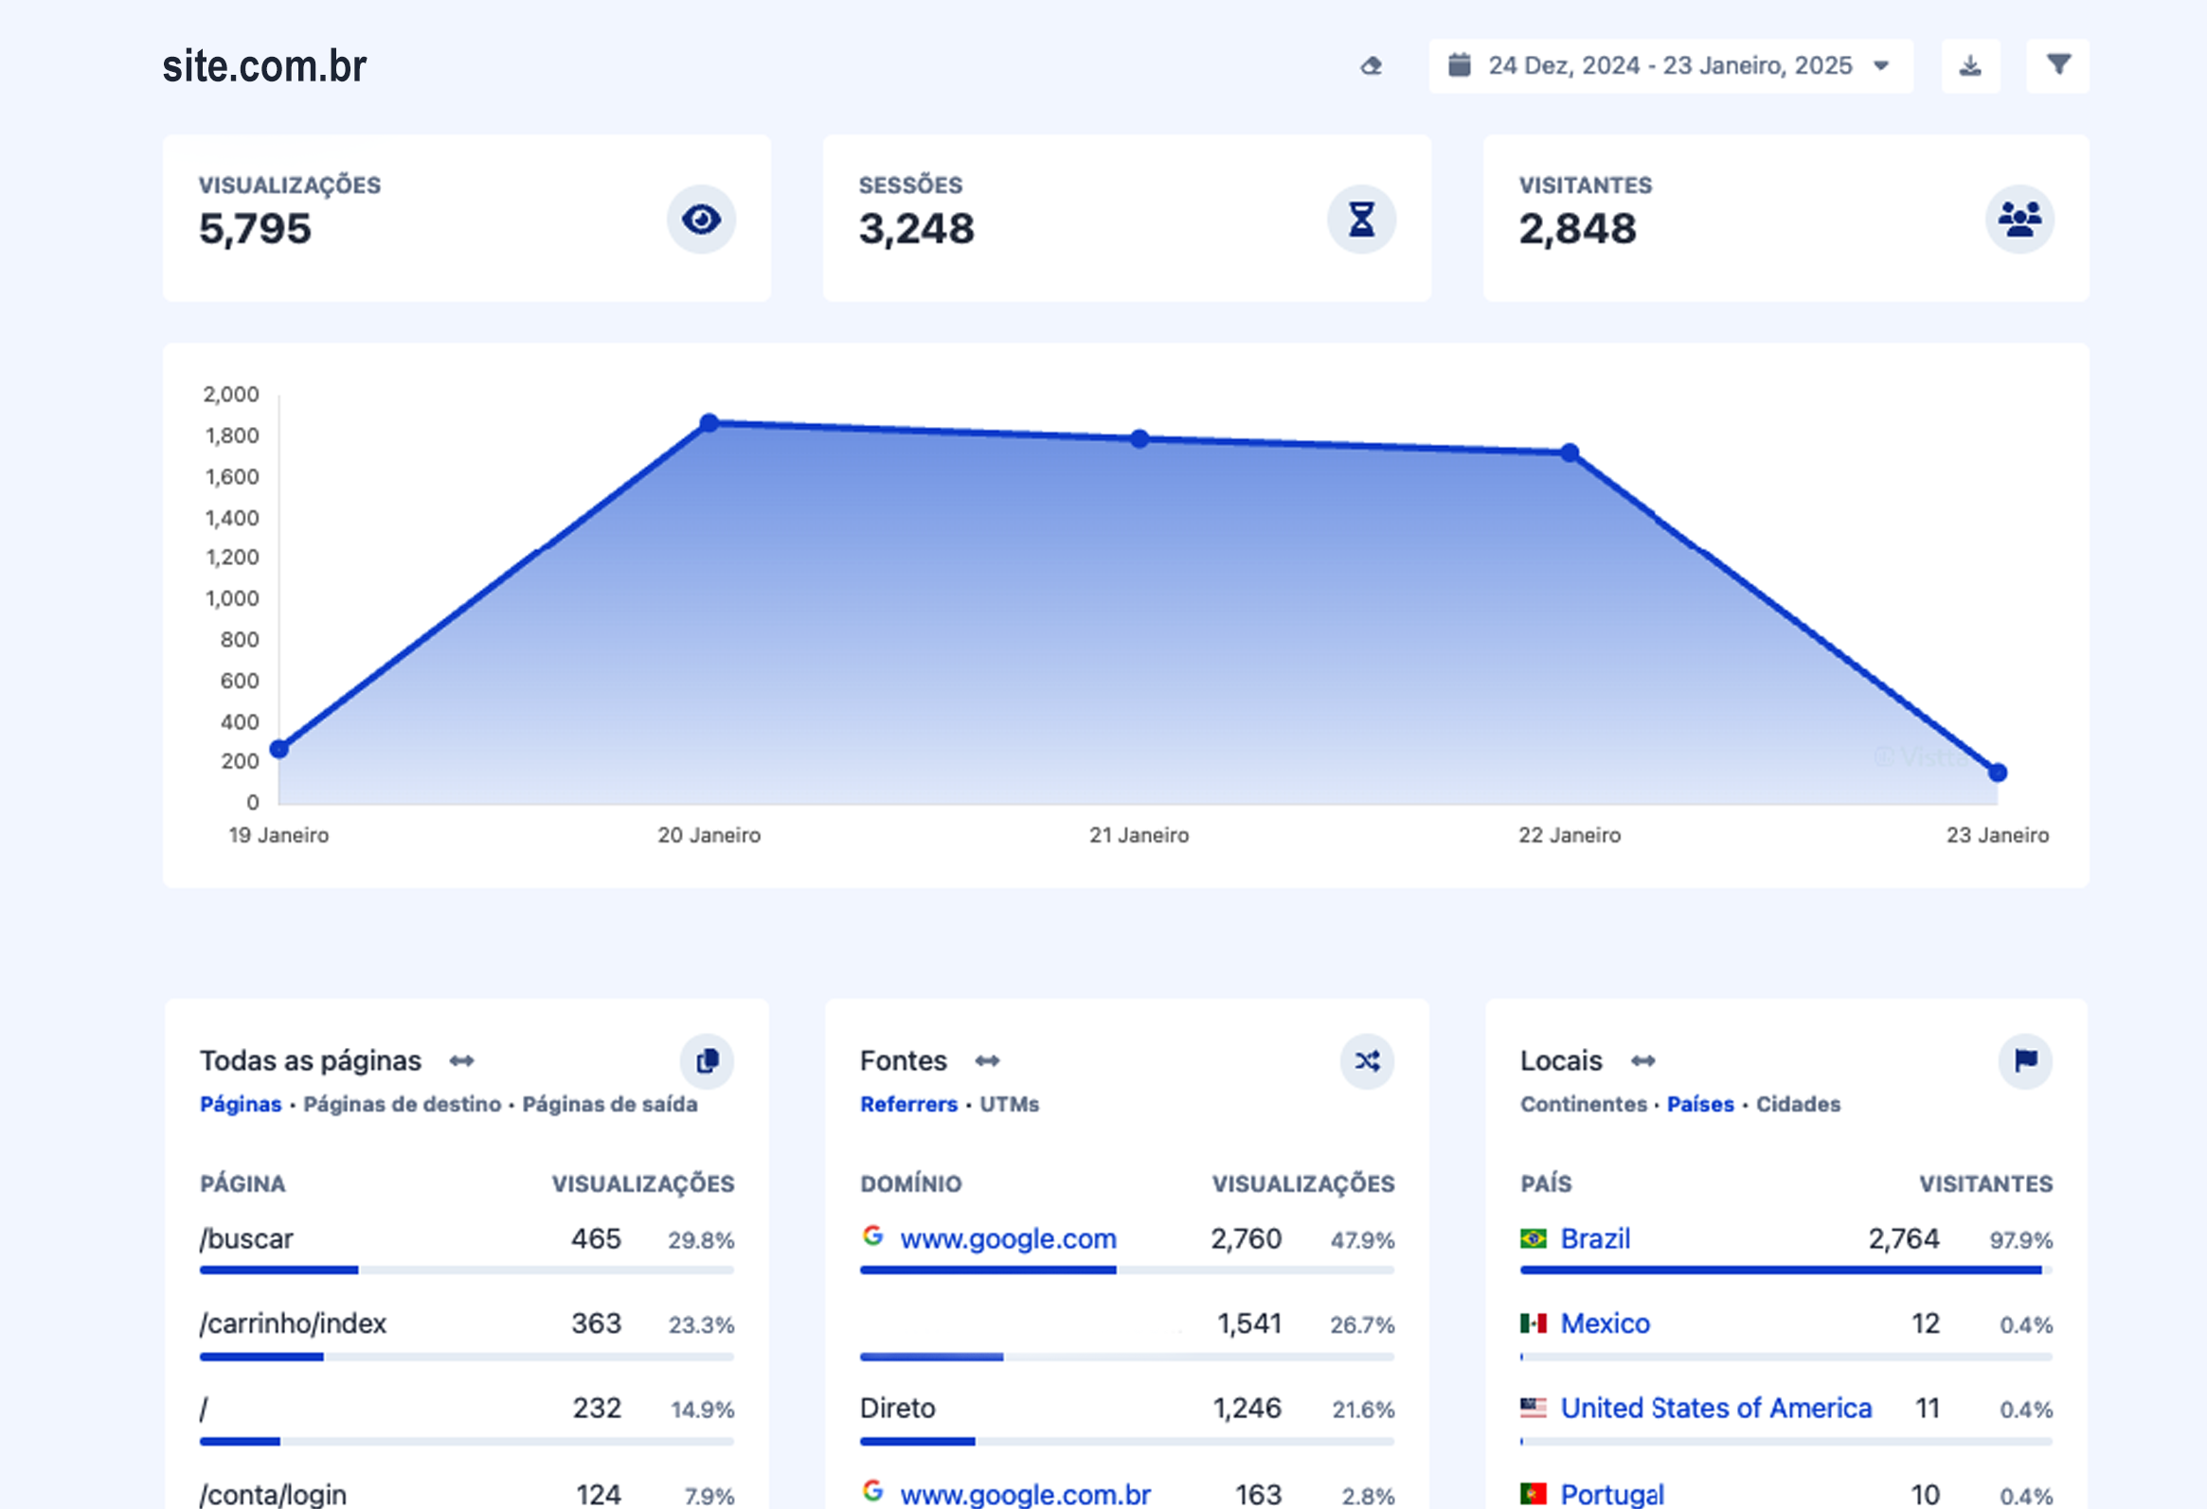
Task: Click the Mexico flag icon
Action: tap(1533, 1323)
